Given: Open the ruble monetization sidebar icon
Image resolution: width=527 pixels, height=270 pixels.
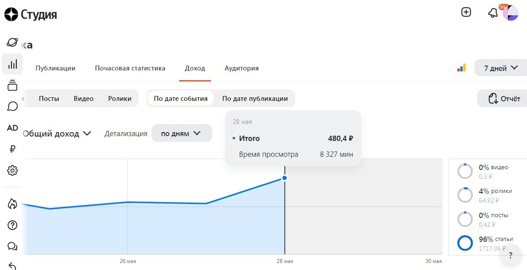Looking at the screenshot, I should point(12,149).
